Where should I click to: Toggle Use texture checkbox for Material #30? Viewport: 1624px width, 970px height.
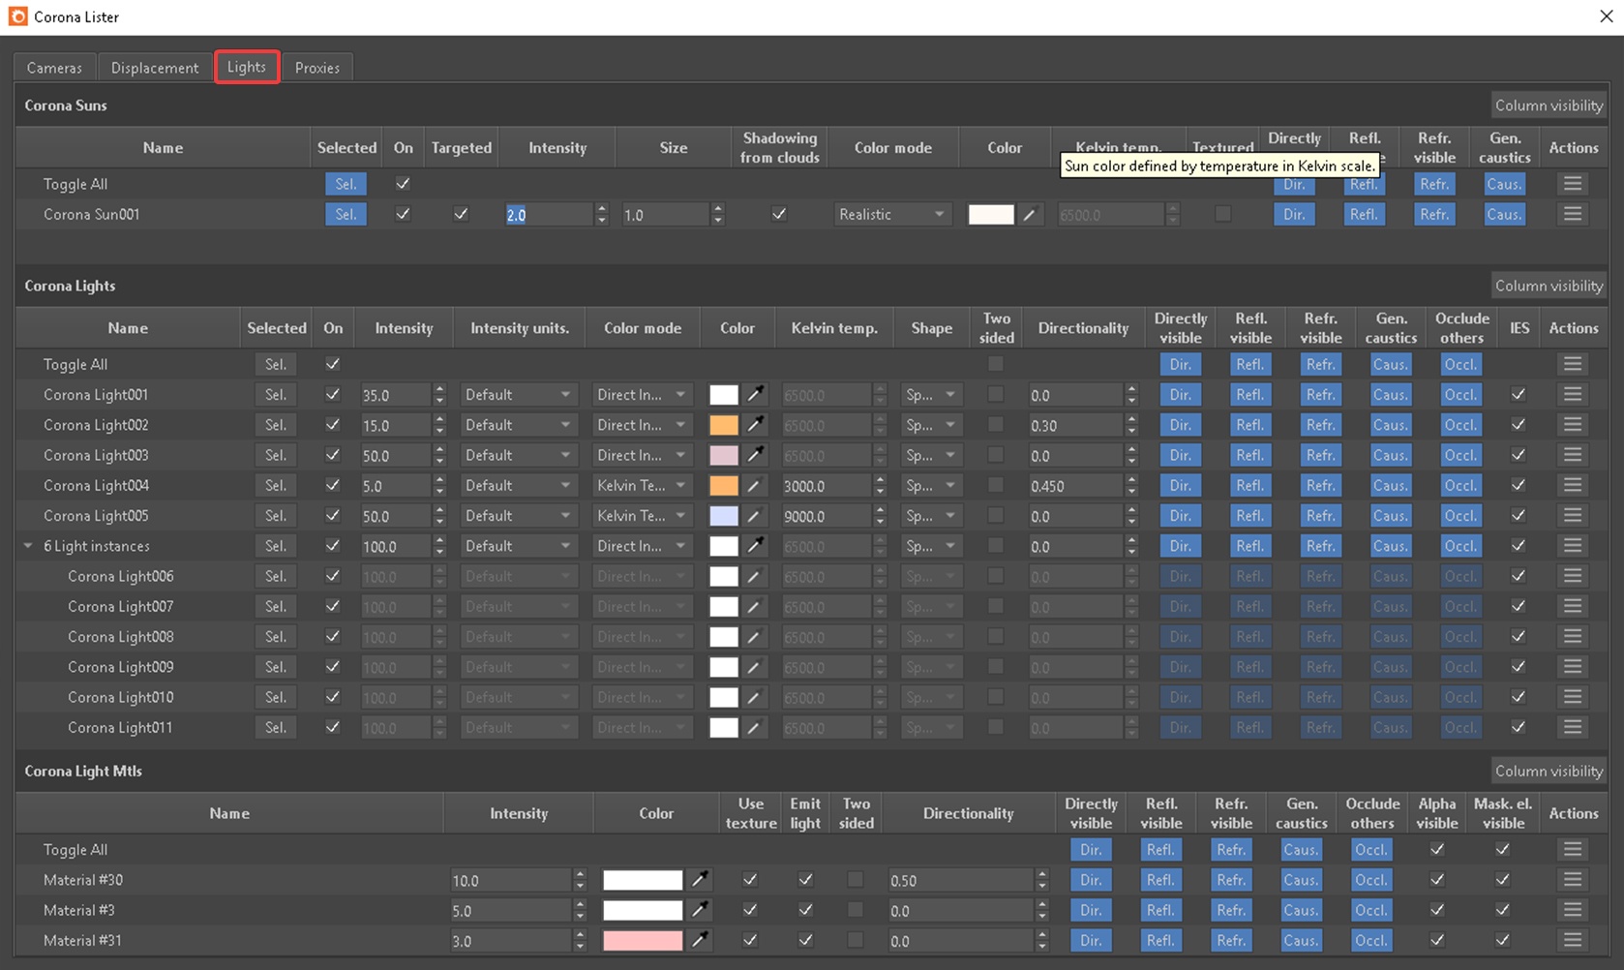pyautogui.click(x=750, y=880)
